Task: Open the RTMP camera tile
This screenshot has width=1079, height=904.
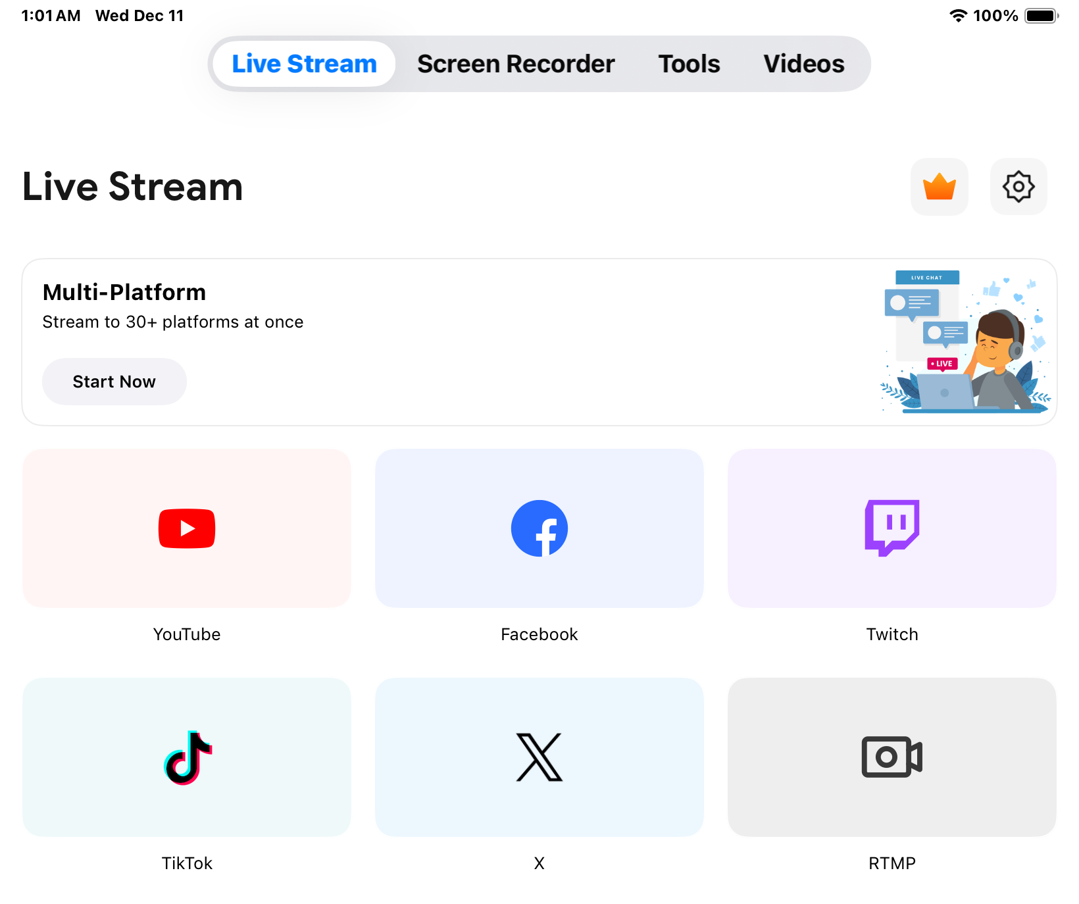Action: 892,757
